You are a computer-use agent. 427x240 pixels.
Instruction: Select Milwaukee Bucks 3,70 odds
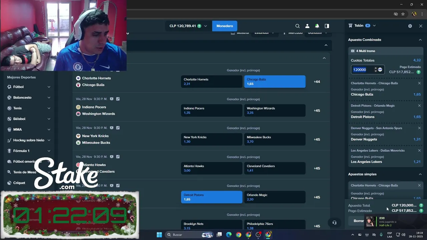[275, 139]
